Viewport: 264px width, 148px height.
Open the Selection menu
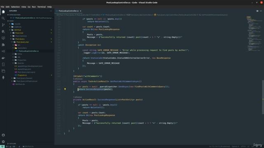coord(15,7)
